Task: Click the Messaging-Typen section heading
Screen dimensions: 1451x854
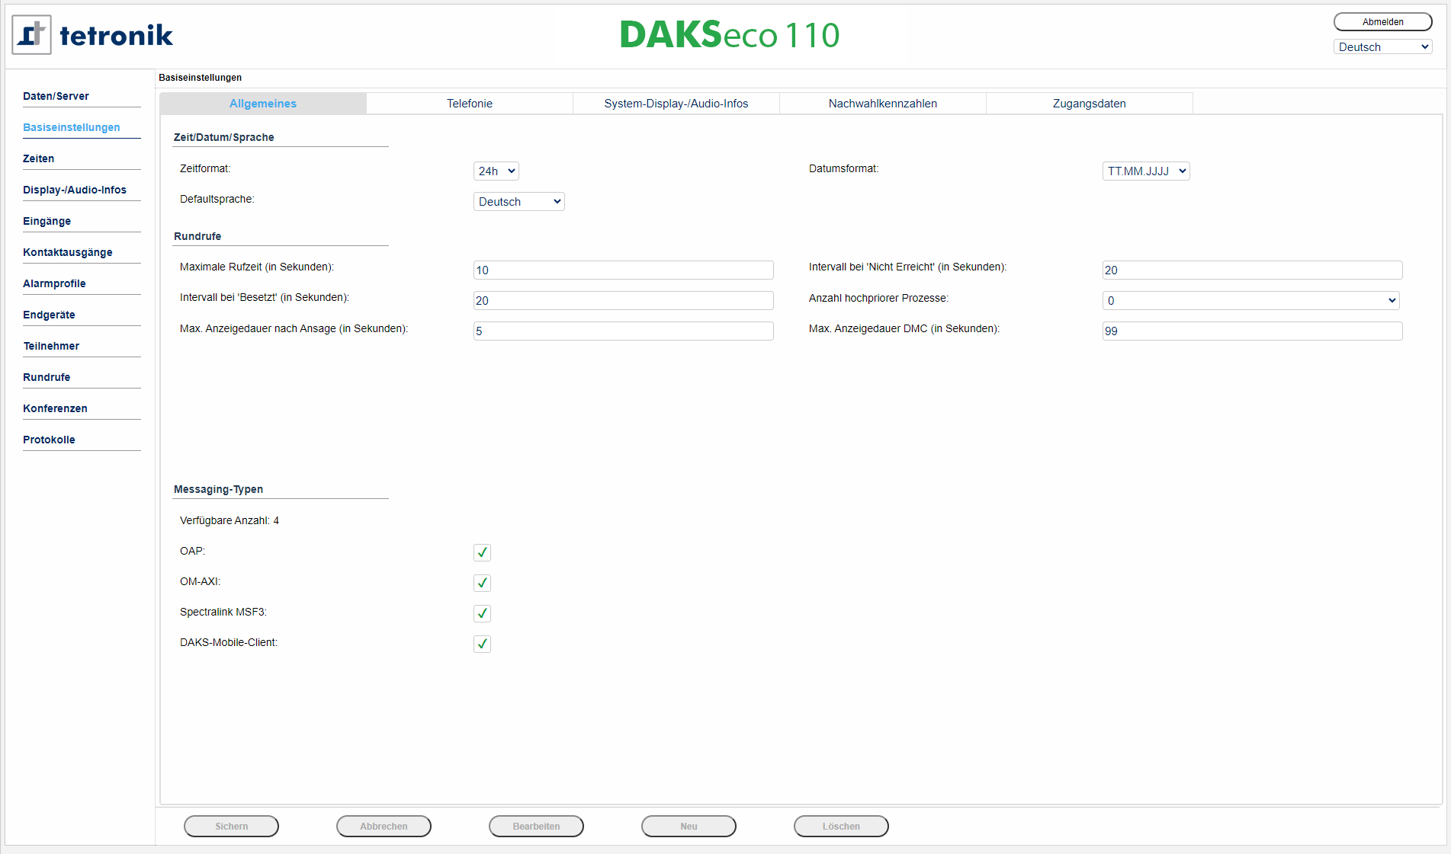Action: 218,489
